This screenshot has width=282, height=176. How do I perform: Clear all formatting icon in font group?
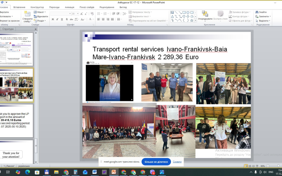point(92,14)
